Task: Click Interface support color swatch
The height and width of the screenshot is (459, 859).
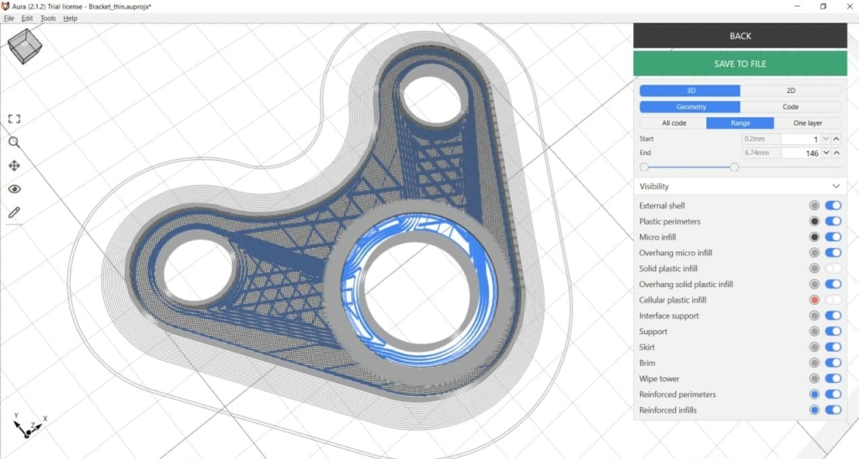Action: [814, 316]
